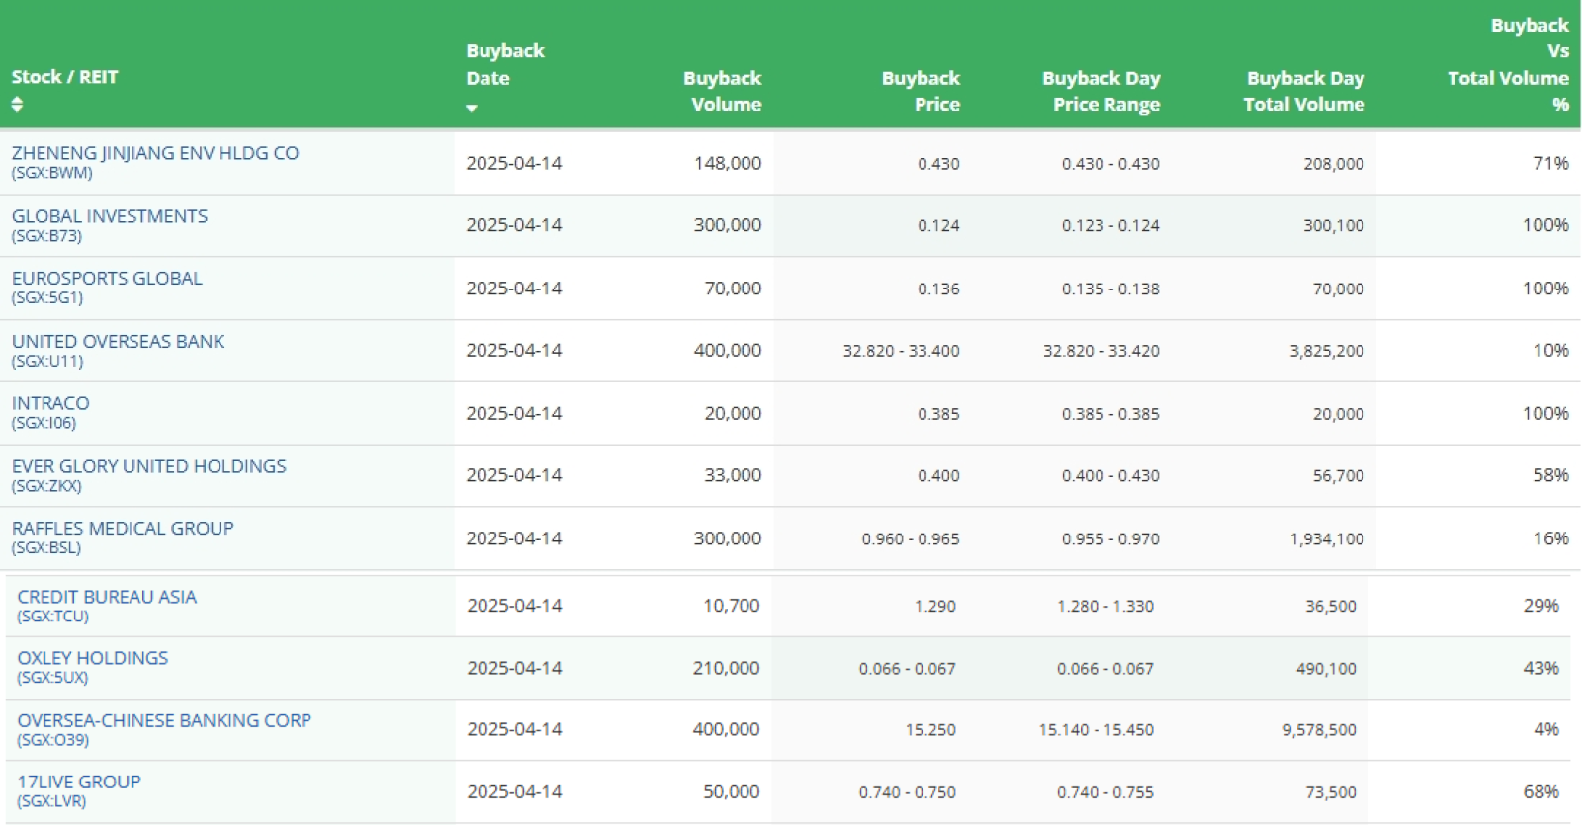Open OXLEY HOLDINGS stock link
This screenshot has height=825, width=1582.
tap(93, 658)
